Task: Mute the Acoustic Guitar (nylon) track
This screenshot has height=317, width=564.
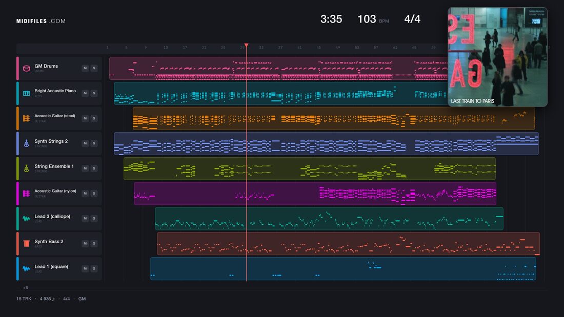Action: (85, 194)
